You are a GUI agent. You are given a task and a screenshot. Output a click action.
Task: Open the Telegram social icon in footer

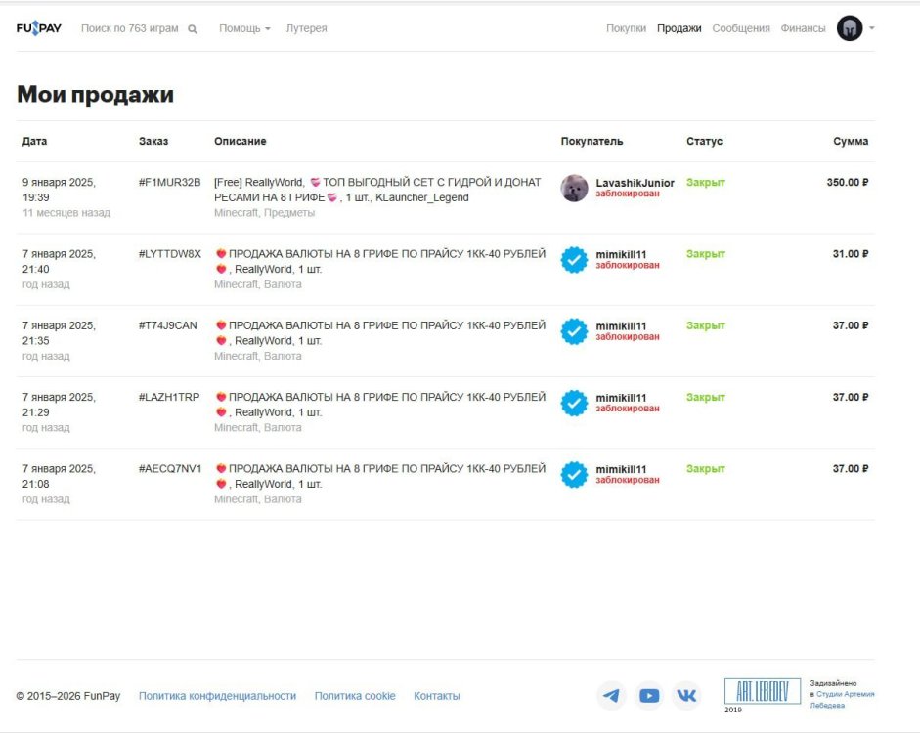(x=611, y=696)
